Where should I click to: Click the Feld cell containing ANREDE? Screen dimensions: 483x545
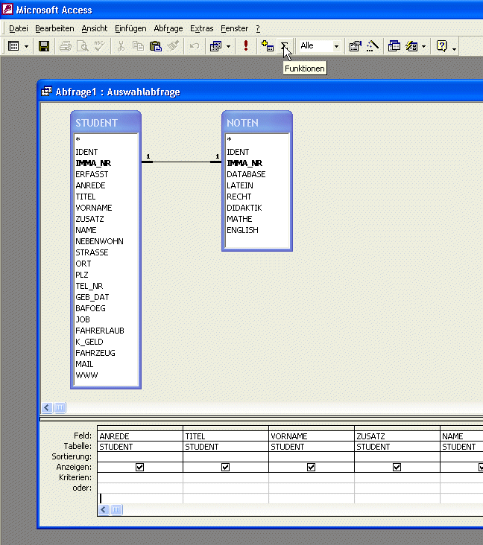[x=140, y=436]
